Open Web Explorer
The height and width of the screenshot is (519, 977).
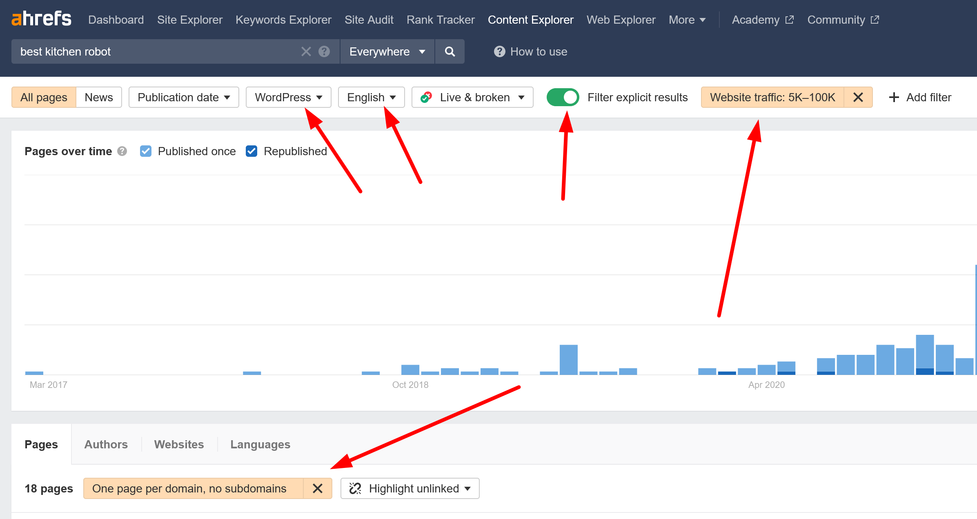click(x=621, y=20)
